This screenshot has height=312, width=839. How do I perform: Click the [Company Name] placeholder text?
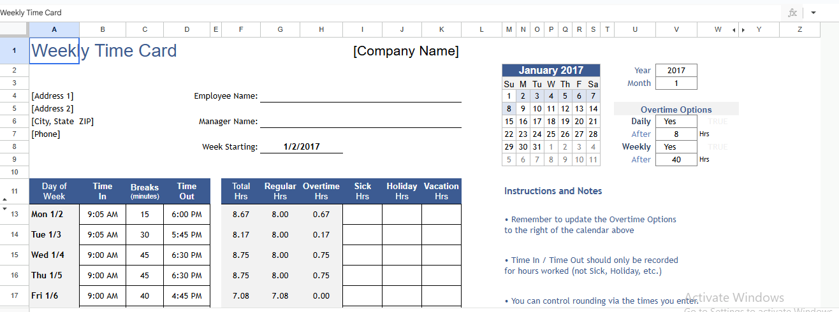[x=405, y=51]
